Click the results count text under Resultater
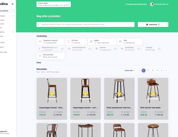 (48, 72)
